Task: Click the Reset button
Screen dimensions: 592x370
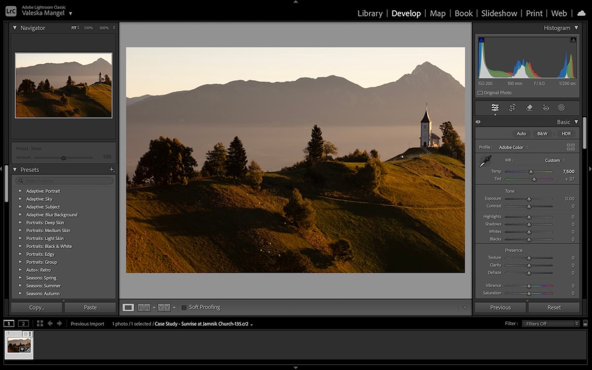Action: (554, 307)
